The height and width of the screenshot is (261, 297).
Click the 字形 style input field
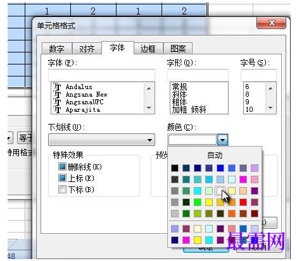(198, 75)
